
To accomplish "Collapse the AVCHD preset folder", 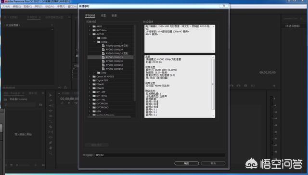I will point(90,34).
